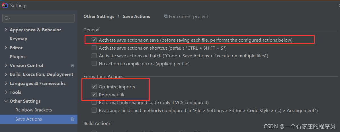
Task: Click the copy icon before 'For current project'
Action: pos(166,16)
